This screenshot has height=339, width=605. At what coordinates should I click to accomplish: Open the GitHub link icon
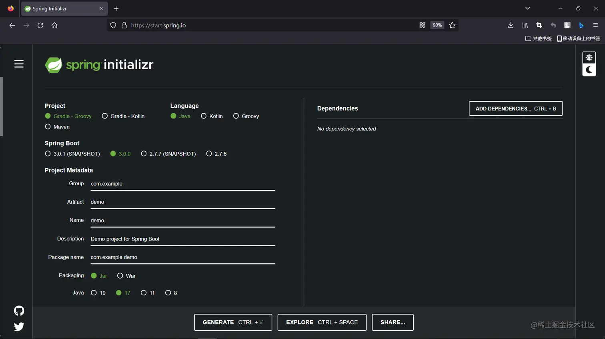tap(19, 311)
